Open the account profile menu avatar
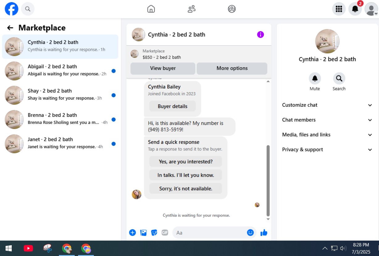Image resolution: width=379 pixels, height=256 pixels. pyautogui.click(x=371, y=9)
